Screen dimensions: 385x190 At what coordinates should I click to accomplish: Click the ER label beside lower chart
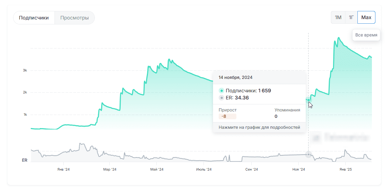coord(24,160)
